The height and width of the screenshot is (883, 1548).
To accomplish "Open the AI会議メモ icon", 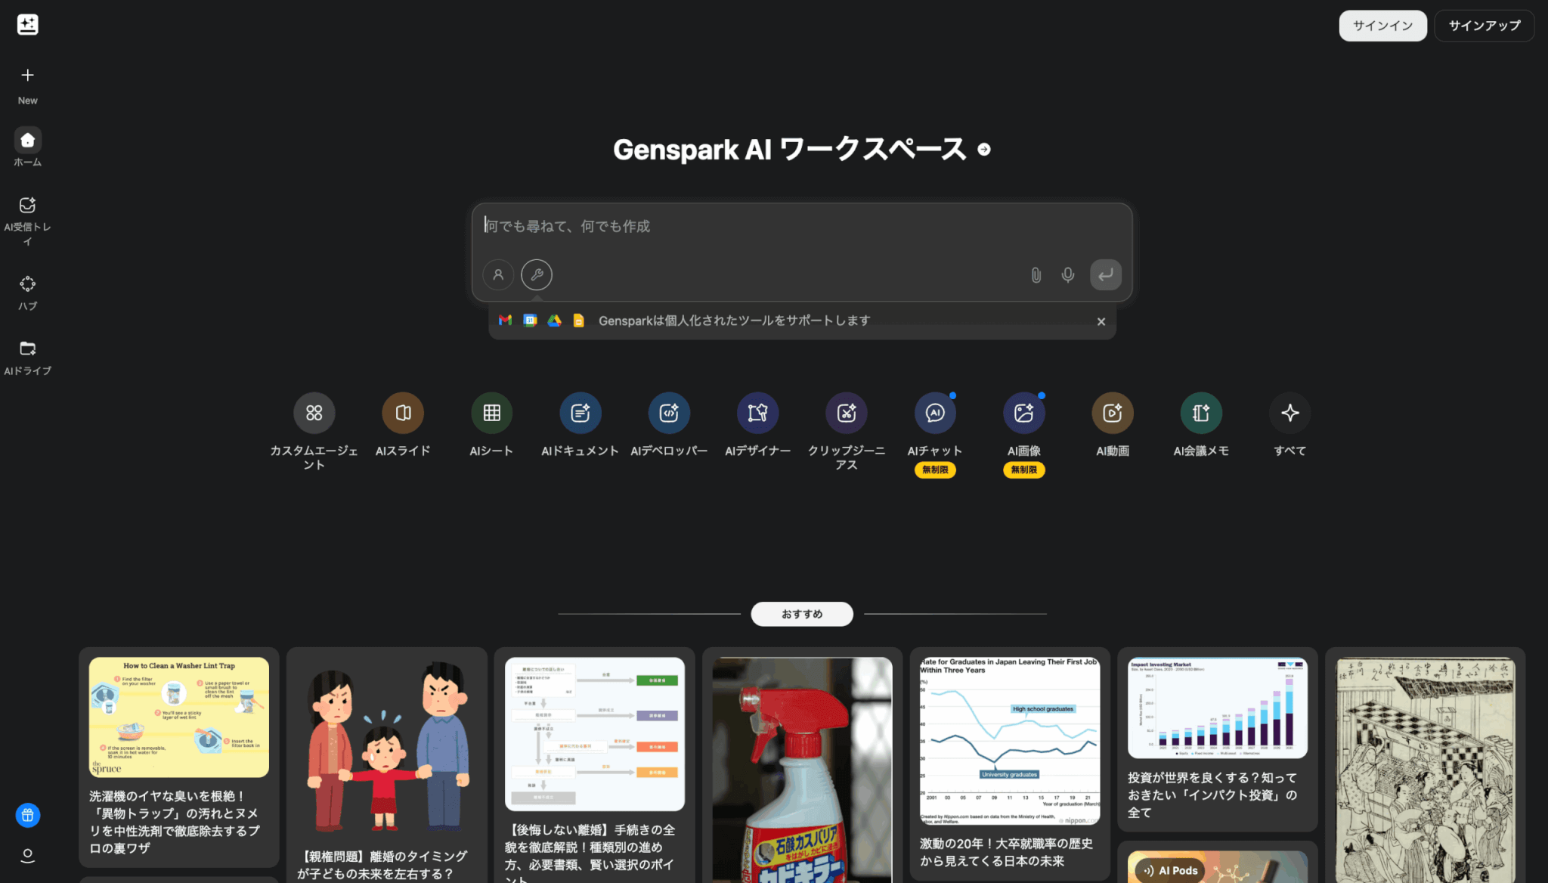I will [1200, 413].
